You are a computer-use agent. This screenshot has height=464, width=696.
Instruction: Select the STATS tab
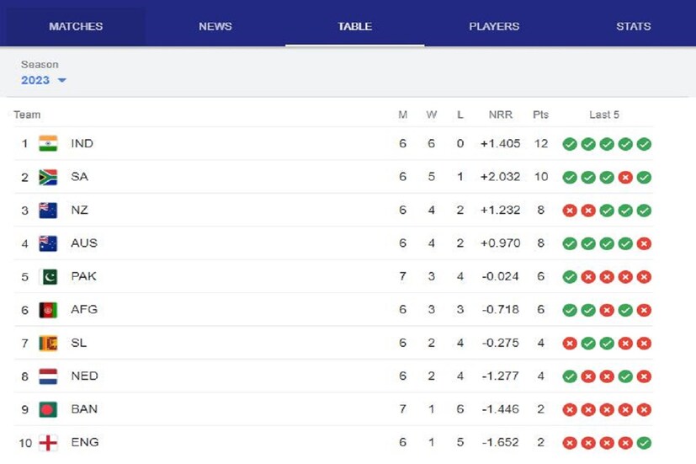(633, 26)
